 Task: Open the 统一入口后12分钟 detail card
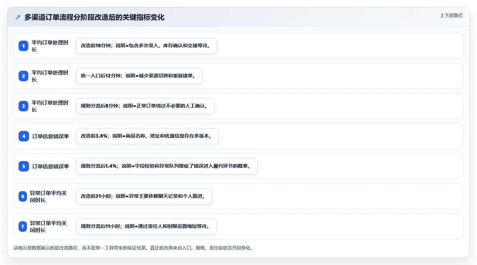[139, 76]
